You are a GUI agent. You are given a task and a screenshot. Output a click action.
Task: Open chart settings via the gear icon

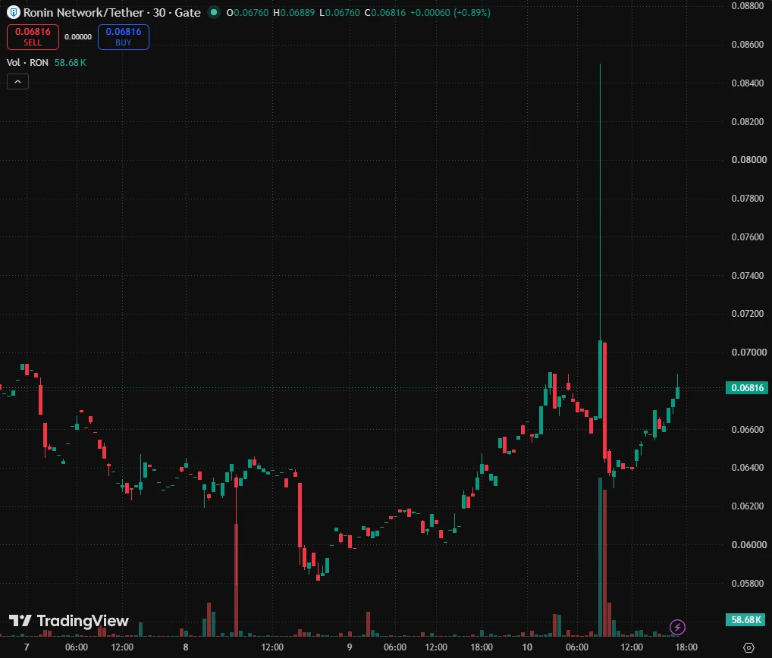(748, 647)
